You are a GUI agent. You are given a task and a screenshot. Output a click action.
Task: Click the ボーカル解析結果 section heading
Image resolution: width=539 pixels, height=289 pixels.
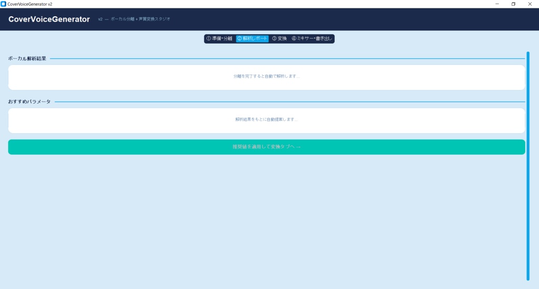pyautogui.click(x=27, y=59)
